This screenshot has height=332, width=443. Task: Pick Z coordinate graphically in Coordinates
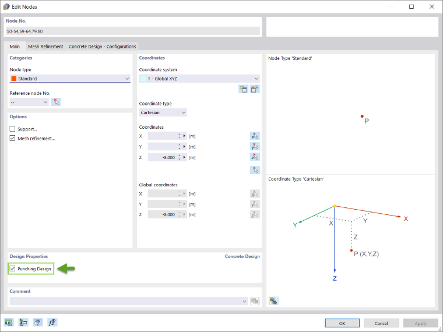255,157
